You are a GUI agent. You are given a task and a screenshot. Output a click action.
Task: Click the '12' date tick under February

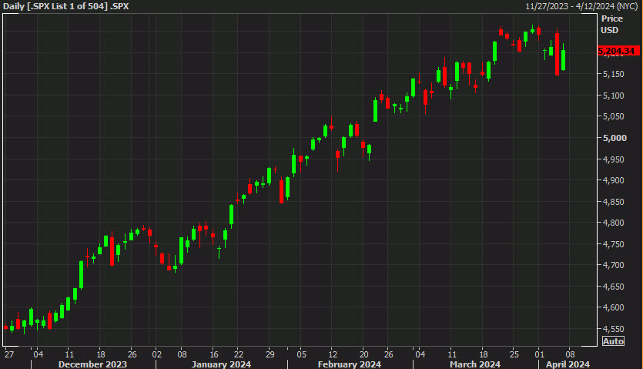click(x=333, y=354)
